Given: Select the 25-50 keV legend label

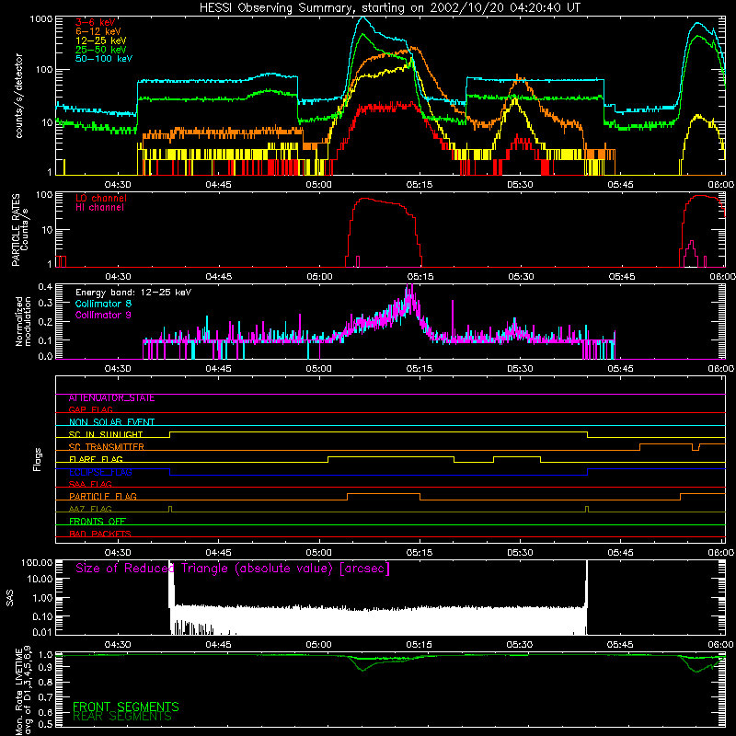Looking at the screenshot, I should click(x=100, y=50).
